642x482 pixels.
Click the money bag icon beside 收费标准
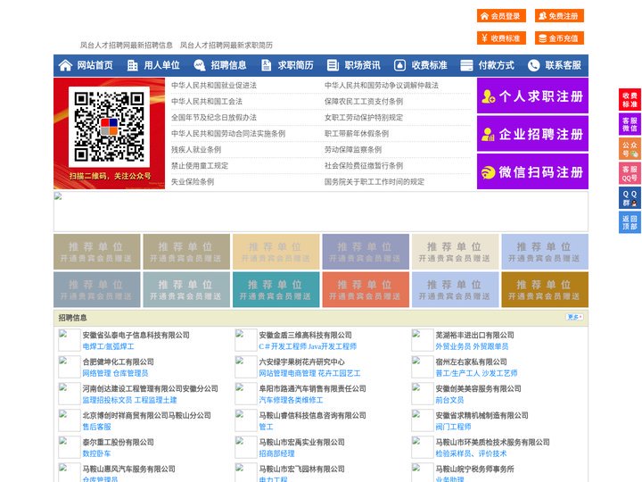399,65
